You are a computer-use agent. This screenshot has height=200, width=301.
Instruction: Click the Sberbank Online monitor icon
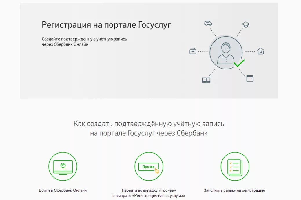point(63,166)
